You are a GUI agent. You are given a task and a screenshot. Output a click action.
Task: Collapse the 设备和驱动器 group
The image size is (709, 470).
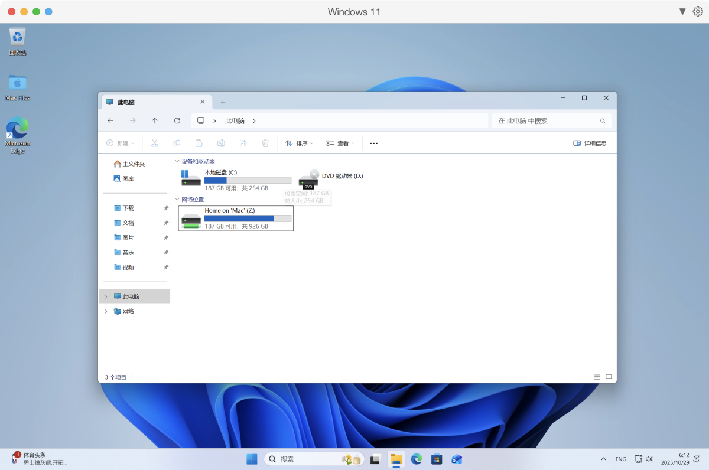pos(177,161)
